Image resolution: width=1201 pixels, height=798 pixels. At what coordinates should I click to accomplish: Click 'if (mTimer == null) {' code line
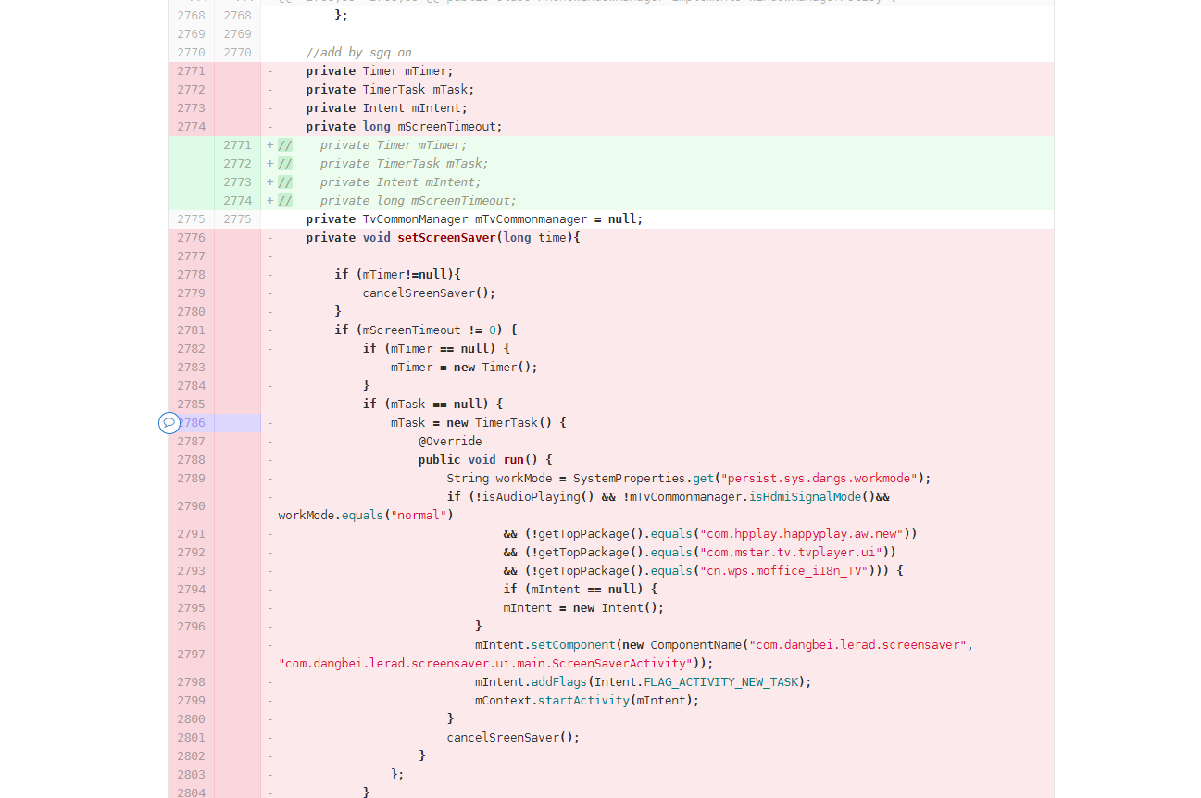[436, 349]
